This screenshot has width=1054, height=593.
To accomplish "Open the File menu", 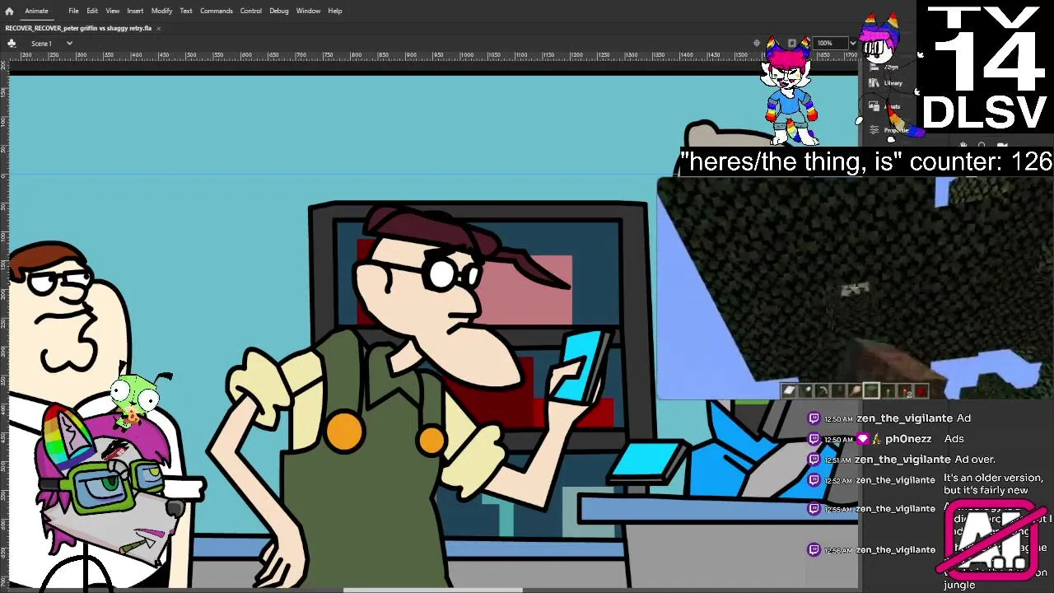I will click(73, 11).
